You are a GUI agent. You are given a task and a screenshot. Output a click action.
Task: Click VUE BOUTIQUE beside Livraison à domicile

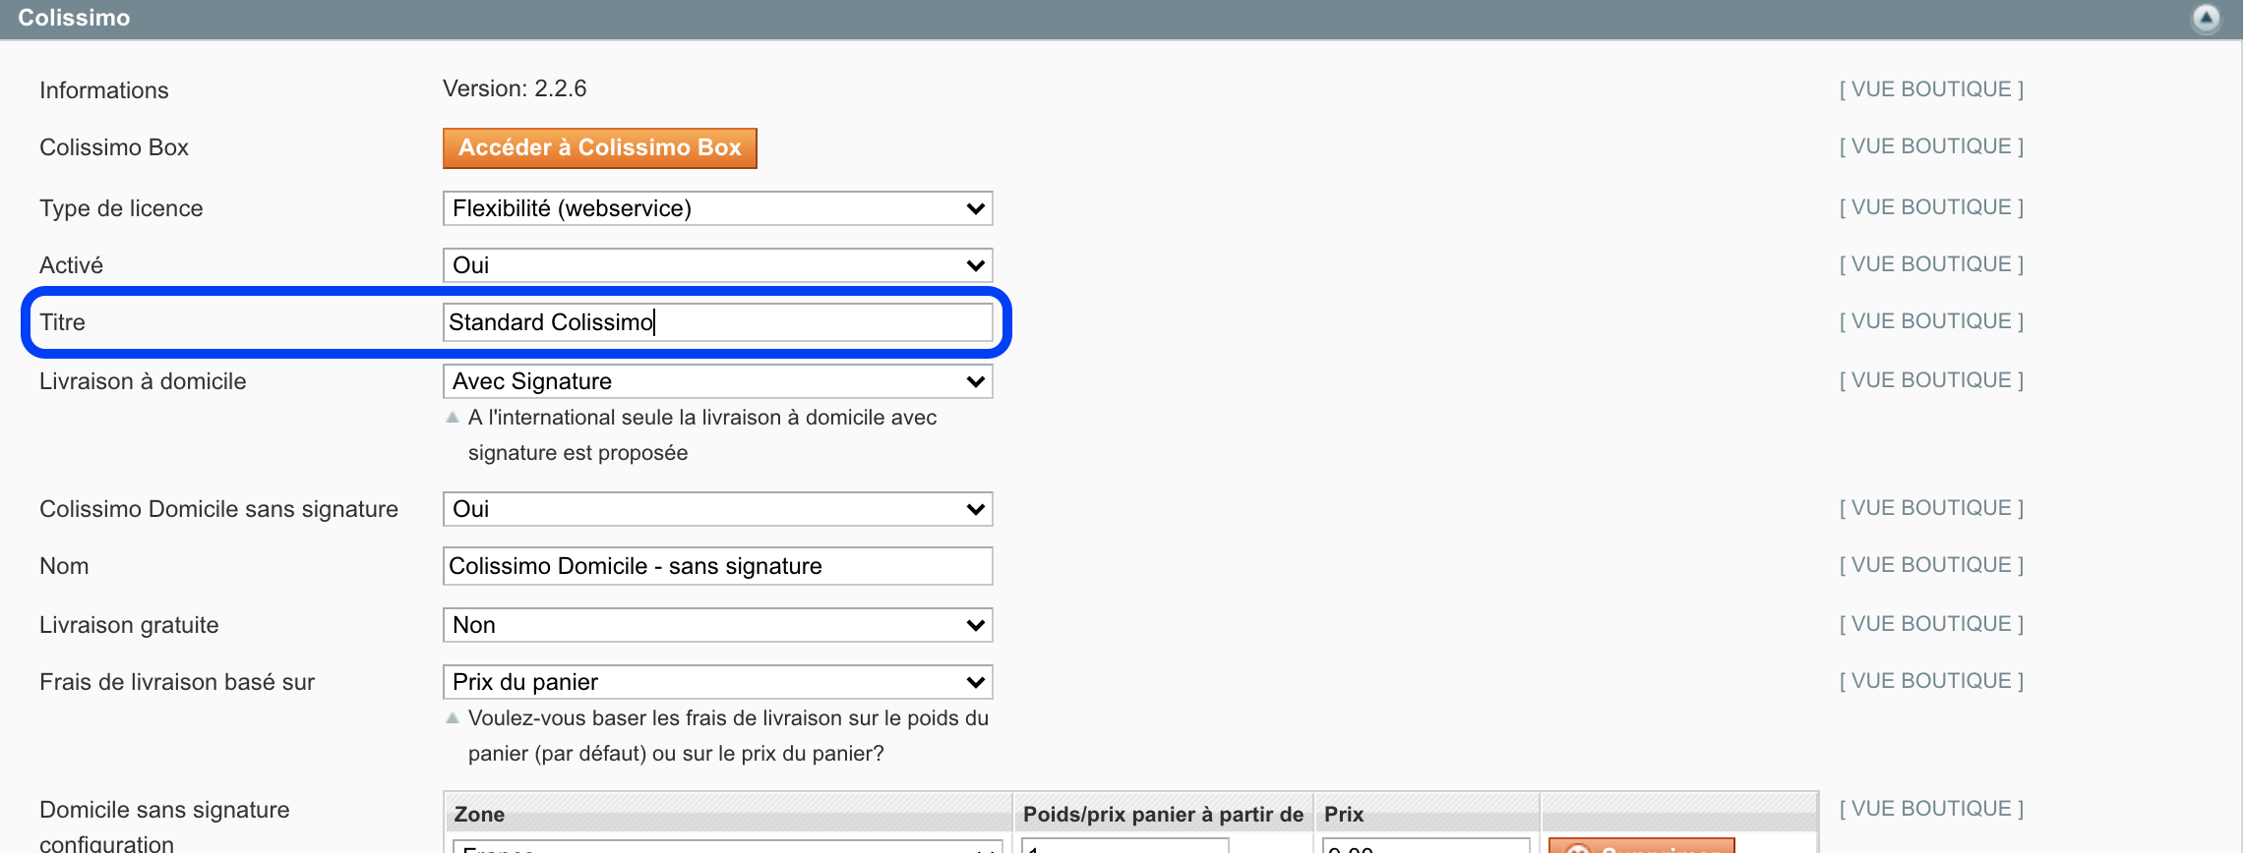(1931, 380)
